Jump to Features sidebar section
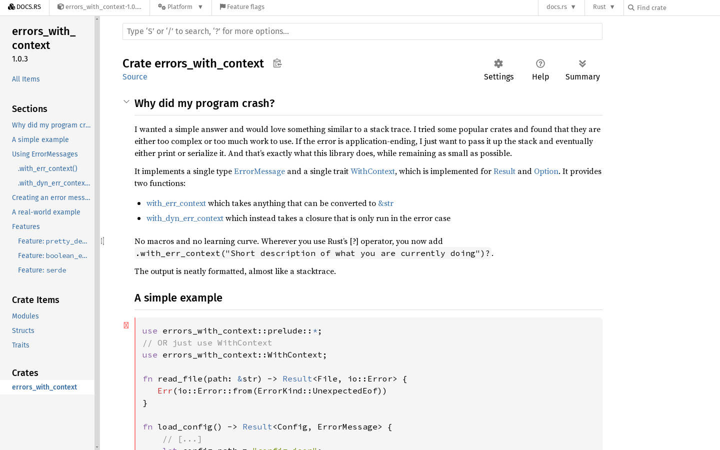This screenshot has width=720, height=450. (x=25, y=226)
